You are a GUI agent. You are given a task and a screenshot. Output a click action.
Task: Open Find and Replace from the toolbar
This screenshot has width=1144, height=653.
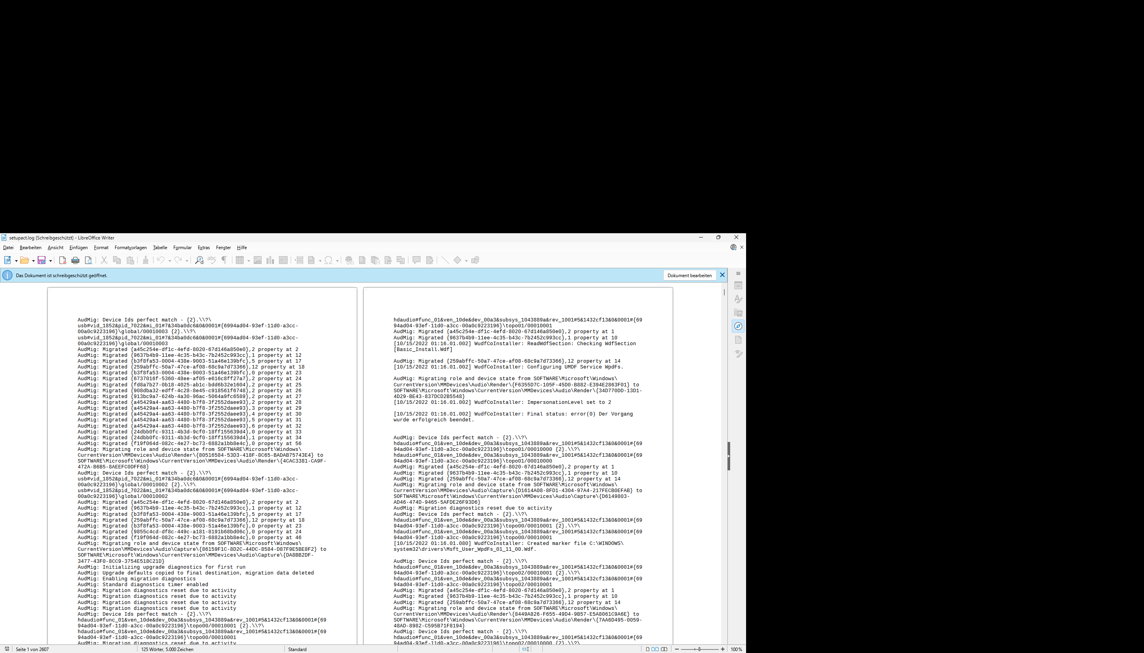pyautogui.click(x=199, y=260)
